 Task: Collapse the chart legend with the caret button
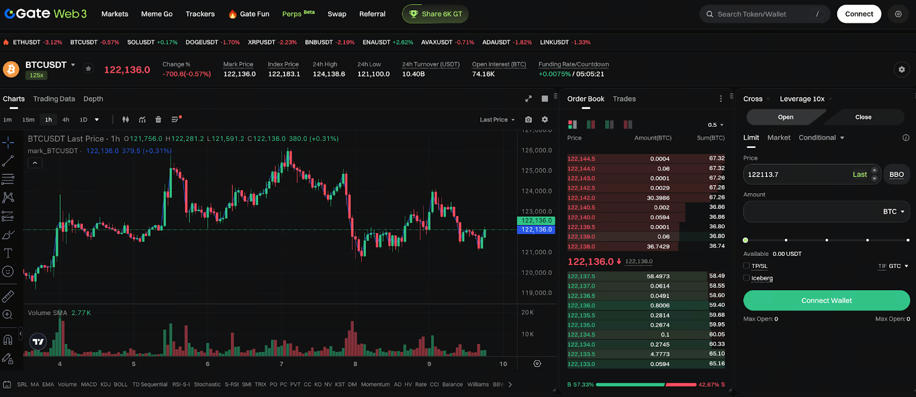point(35,163)
